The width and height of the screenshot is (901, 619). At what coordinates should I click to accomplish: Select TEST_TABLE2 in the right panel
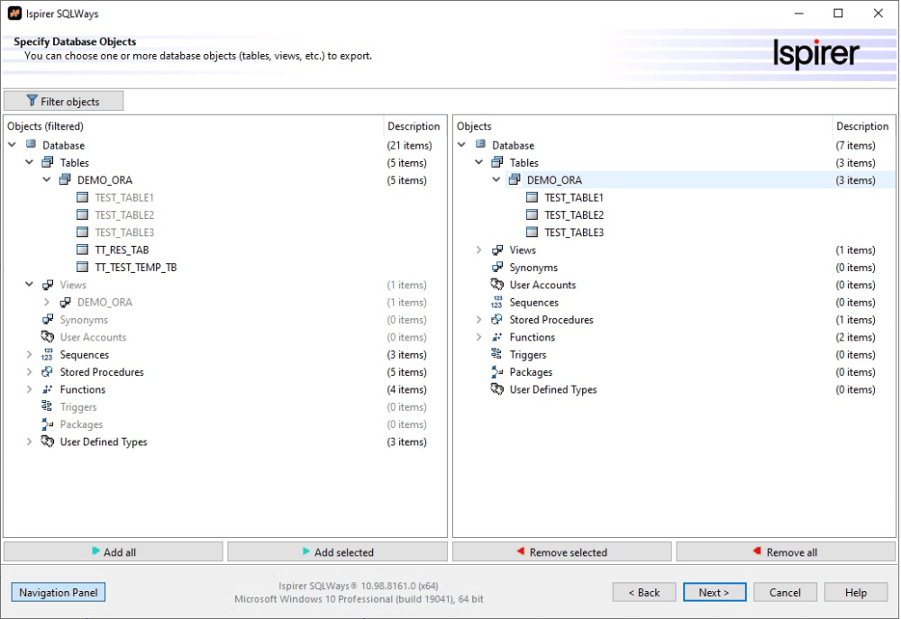pyautogui.click(x=574, y=215)
